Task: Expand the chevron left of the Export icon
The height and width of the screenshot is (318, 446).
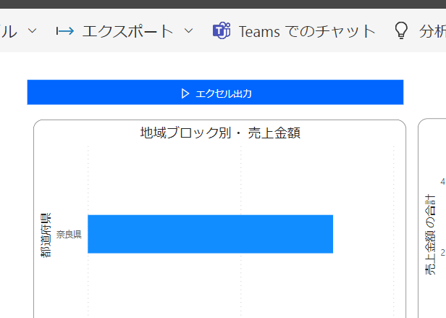Action: [x=32, y=31]
